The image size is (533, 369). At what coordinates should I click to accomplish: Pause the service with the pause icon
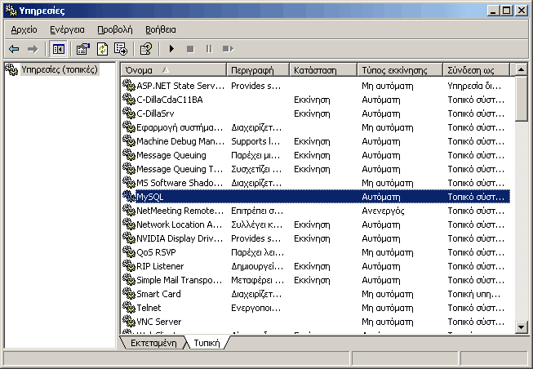click(209, 49)
